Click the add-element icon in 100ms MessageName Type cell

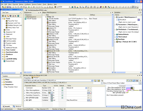(x=52, y=93)
